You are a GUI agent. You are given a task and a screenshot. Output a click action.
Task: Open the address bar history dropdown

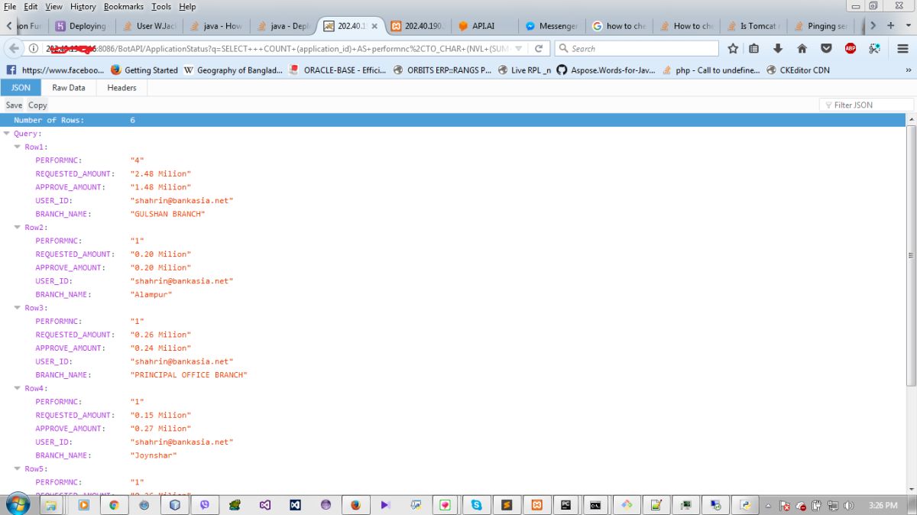pyautogui.click(x=519, y=48)
